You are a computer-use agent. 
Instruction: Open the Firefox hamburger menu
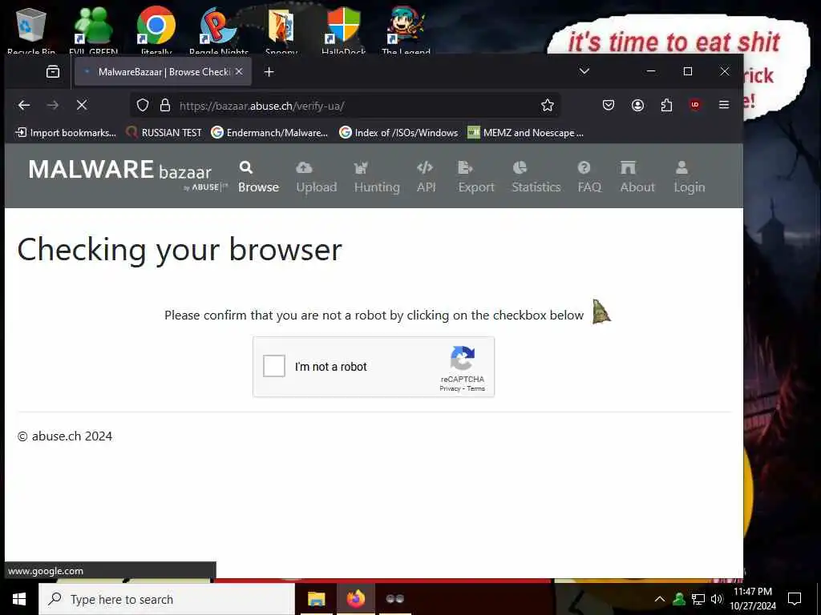[x=724, y=105]
